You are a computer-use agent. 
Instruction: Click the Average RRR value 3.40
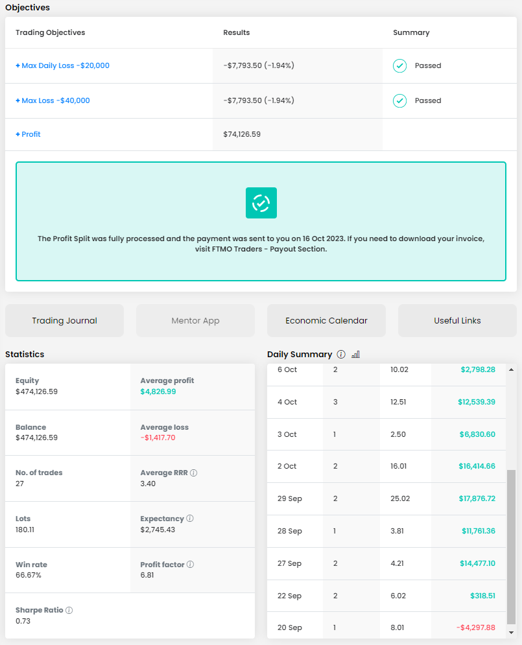coord(148,484)
